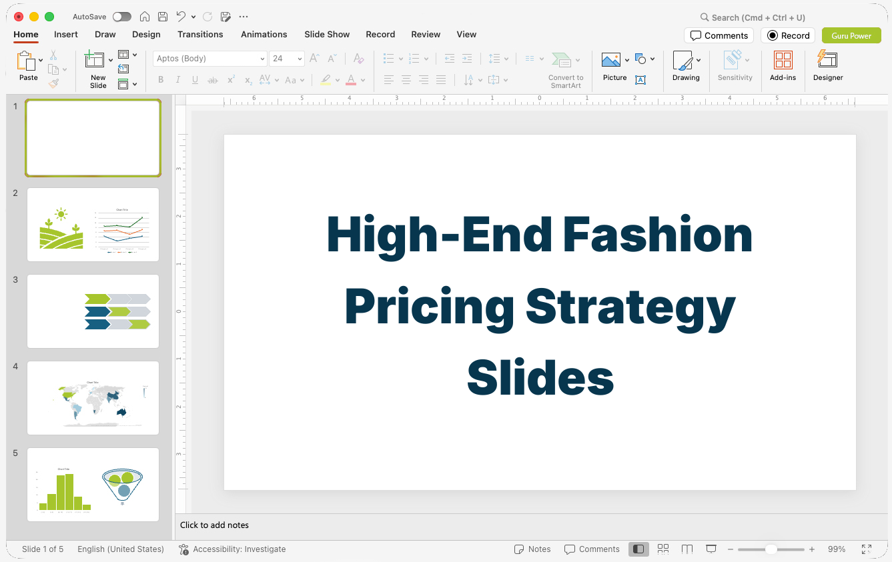Open Comments from the status bar
The width and height of the screenshot is (892, 562).
point(592,549)
